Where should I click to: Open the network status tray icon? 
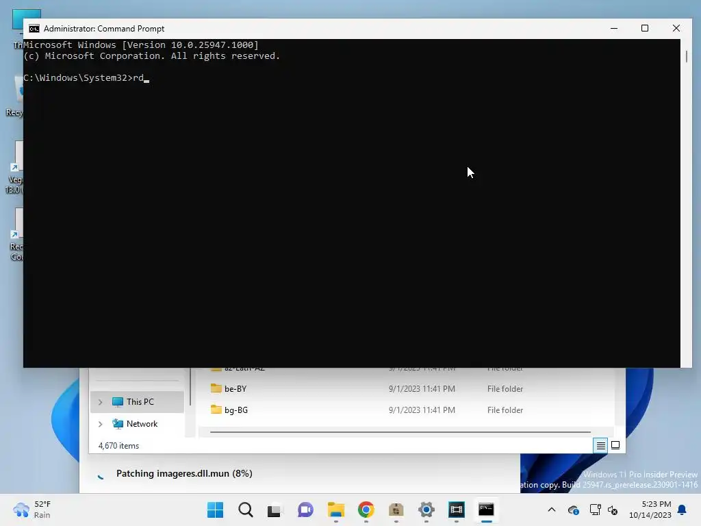point(595,510)
